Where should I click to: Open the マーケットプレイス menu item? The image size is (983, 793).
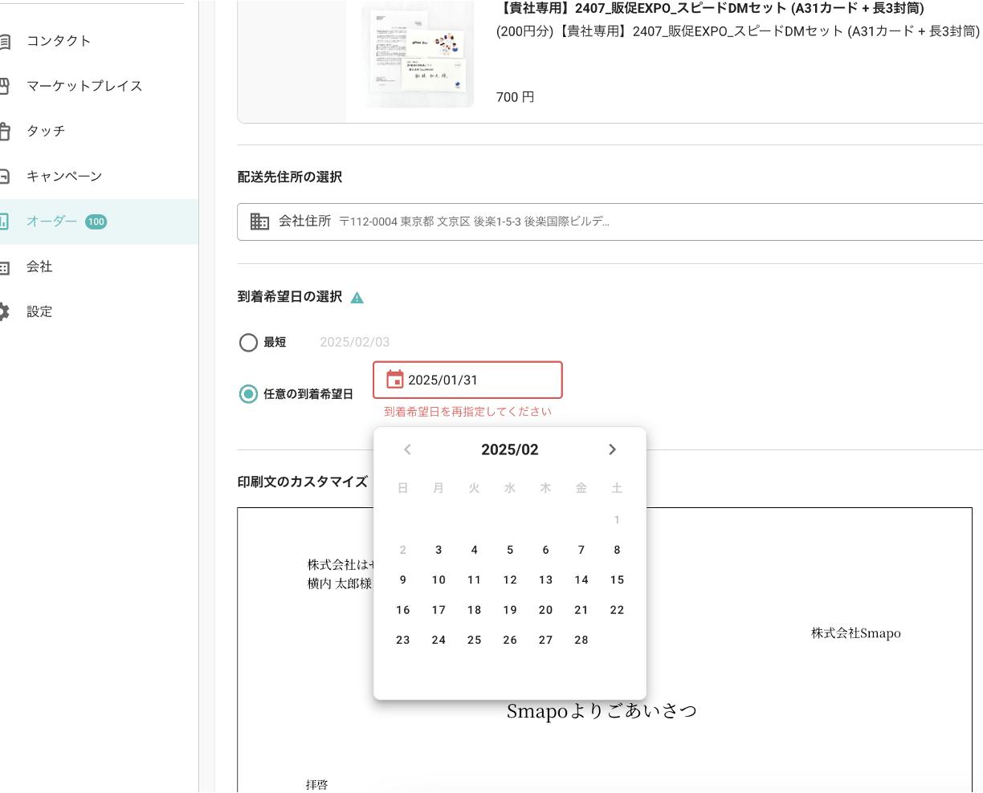coord(84,86)
